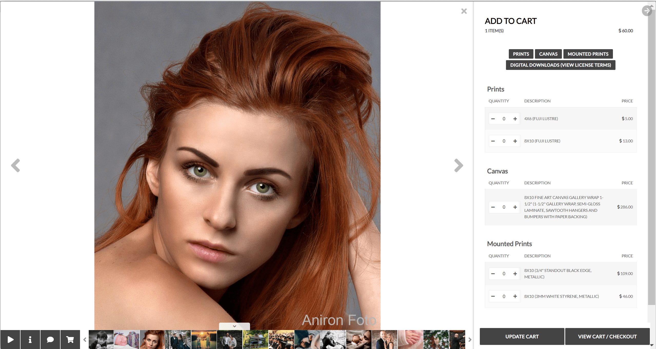Increase quantity of 8X10 Fine Art Canvas Gallery Wrap
Viewport: 656px width, 349px height.
coord(515,207)
